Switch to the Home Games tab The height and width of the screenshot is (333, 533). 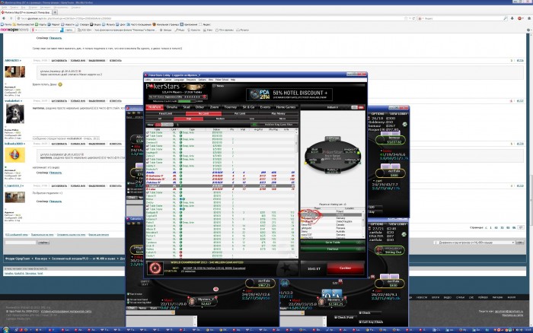point(286,107)
